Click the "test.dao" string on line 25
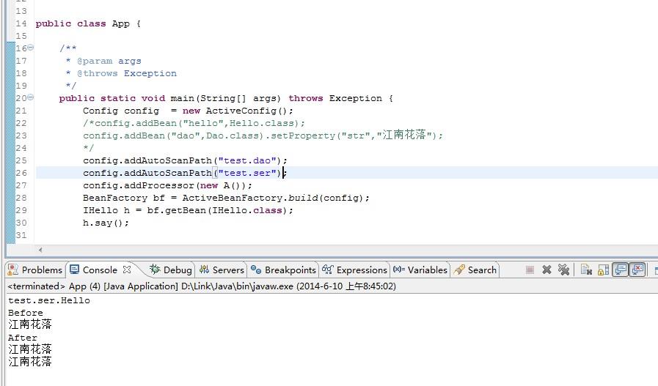658x386 pixels. click(x=247, y=160)
